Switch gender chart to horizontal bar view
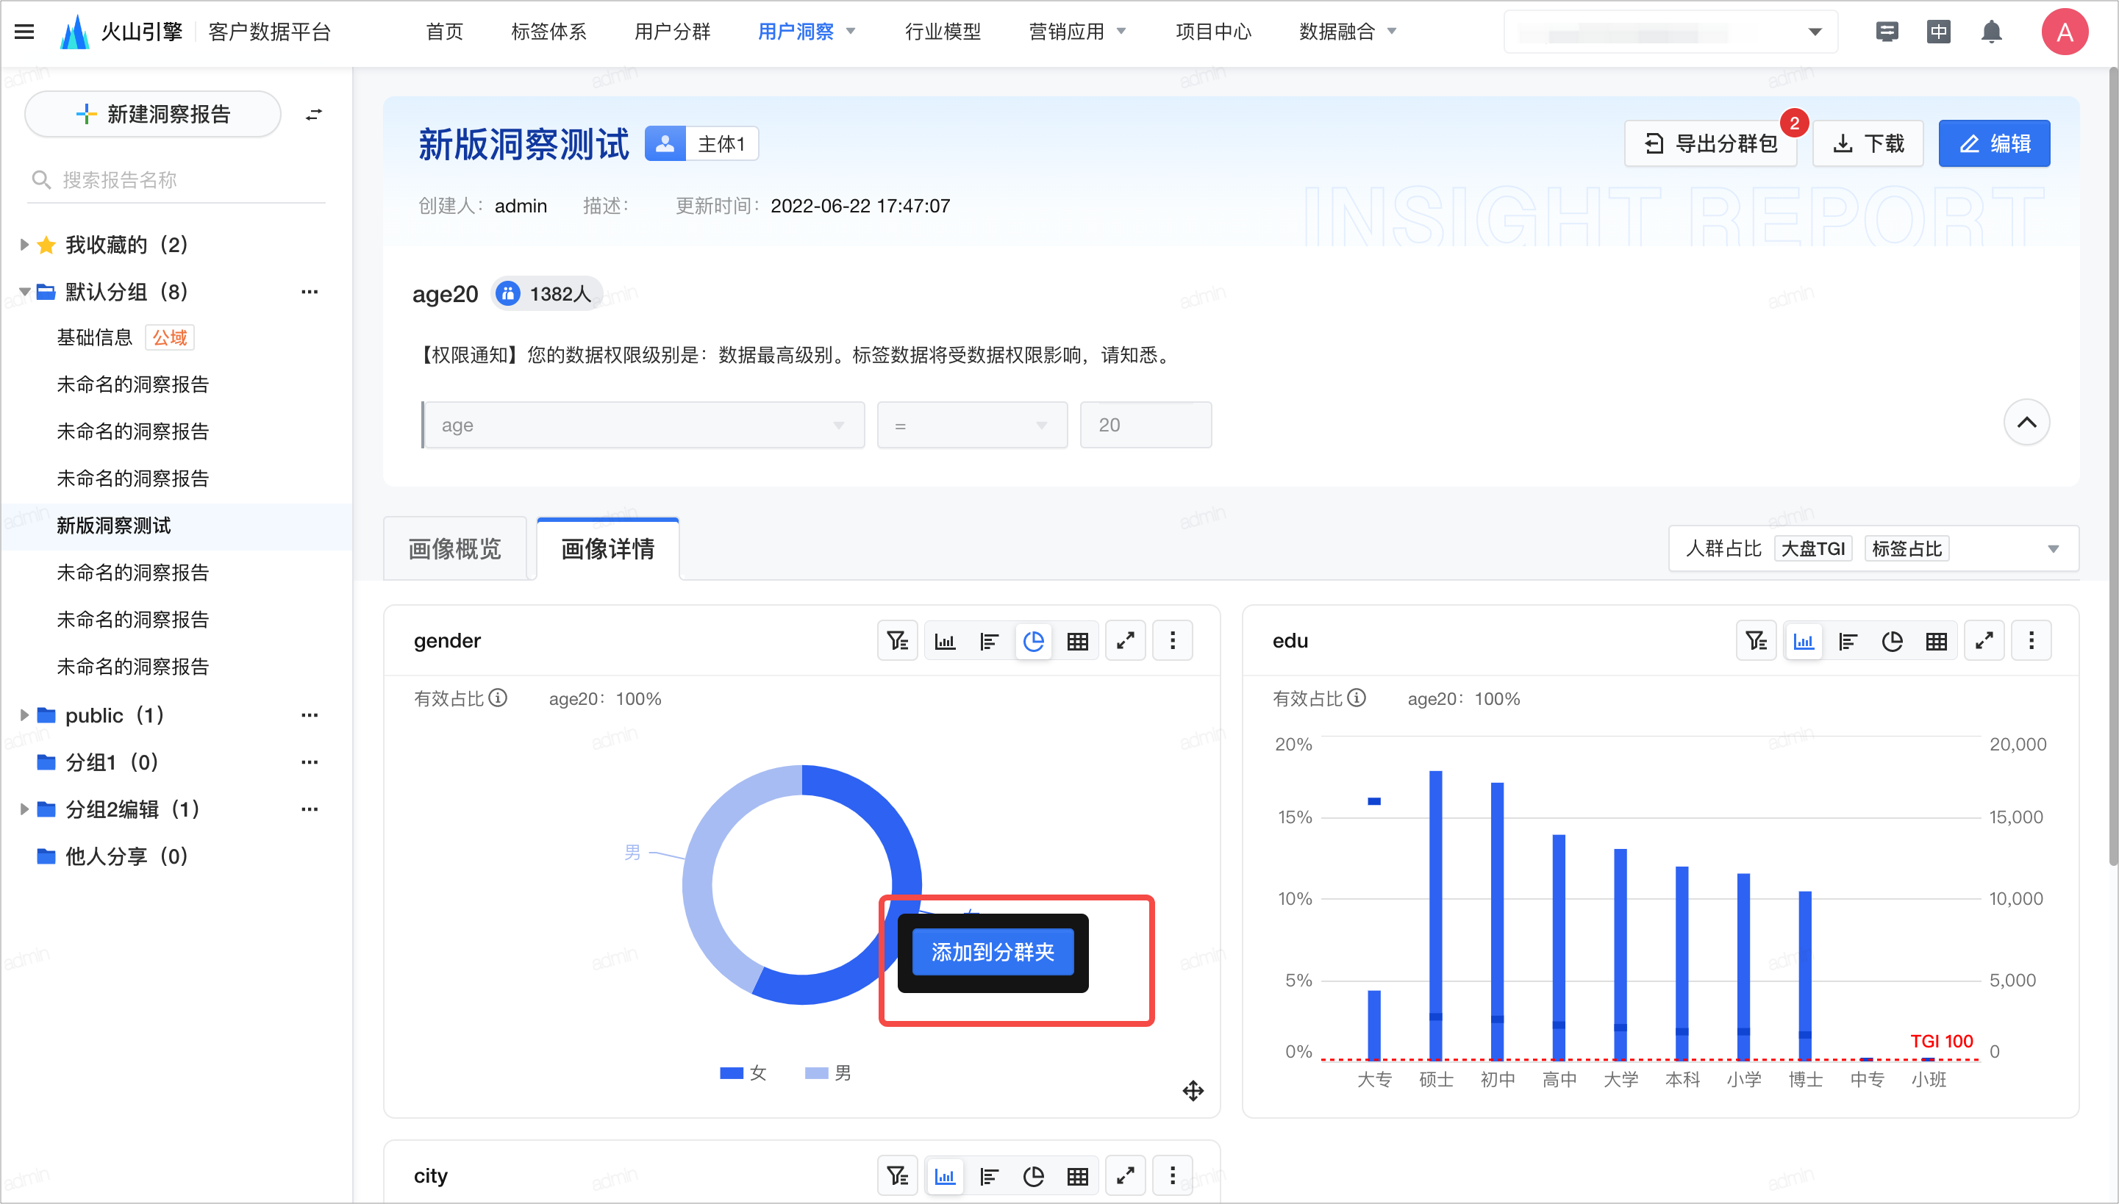 989,640
